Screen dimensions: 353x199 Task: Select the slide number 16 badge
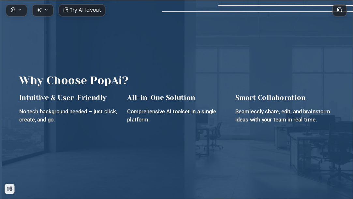coord(9,189)
